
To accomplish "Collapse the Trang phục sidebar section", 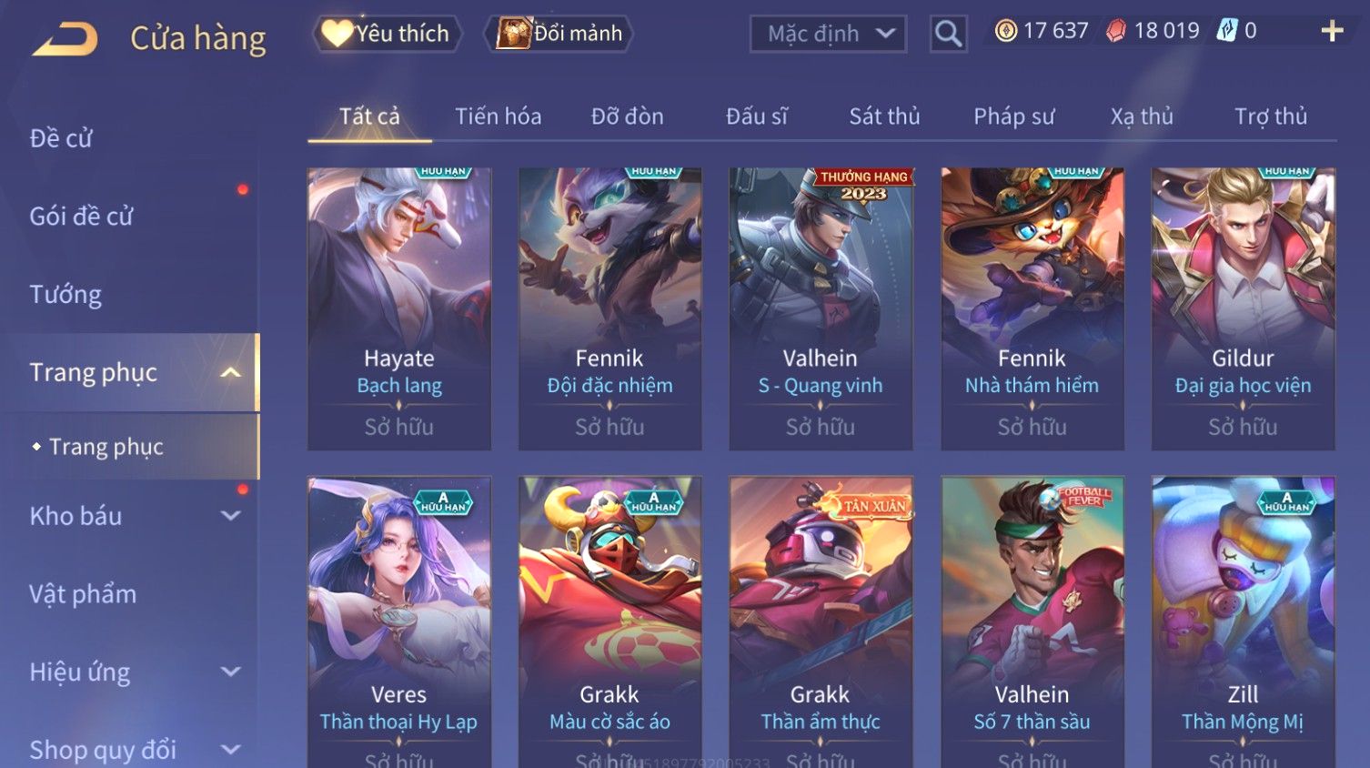I will tap(231, 372).
